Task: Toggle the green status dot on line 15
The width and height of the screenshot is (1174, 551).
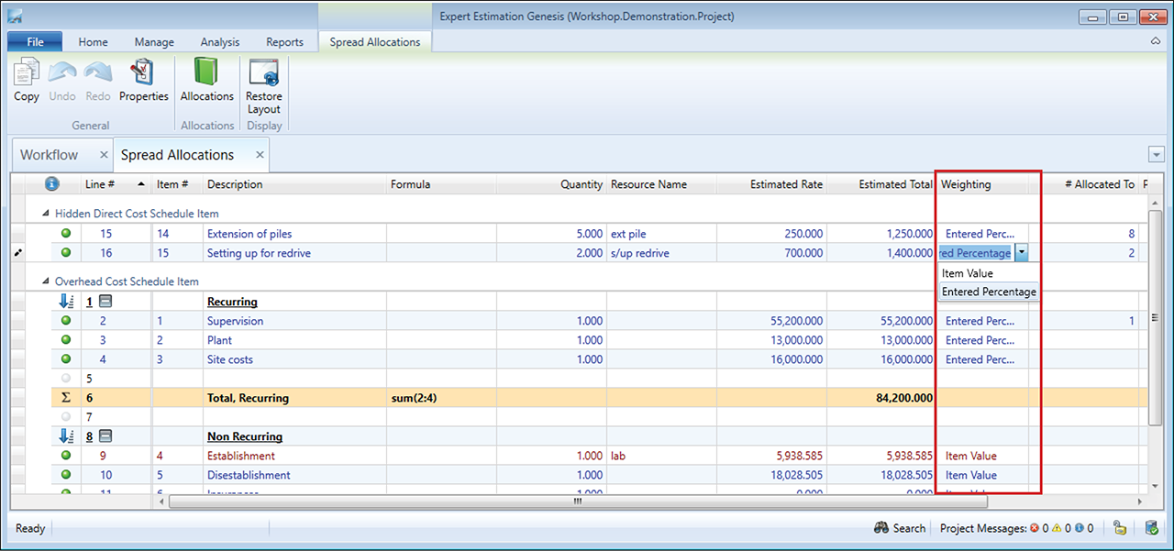Action: pyautogui.click(x=66, y=234)
